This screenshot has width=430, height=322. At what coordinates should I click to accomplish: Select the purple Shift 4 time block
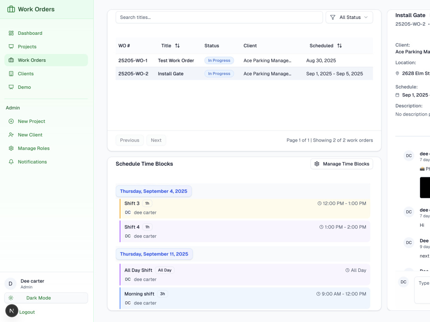(245, 231)
